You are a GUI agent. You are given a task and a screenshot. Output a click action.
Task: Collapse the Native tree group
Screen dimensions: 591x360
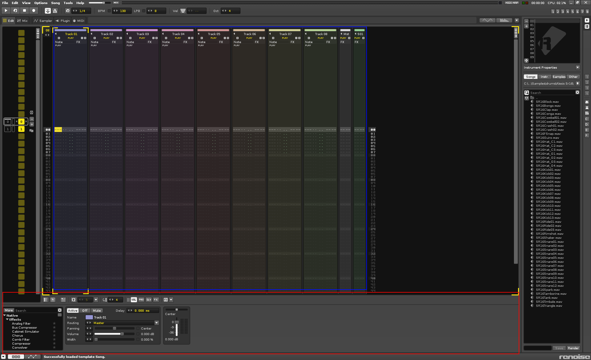click(5, 315)
